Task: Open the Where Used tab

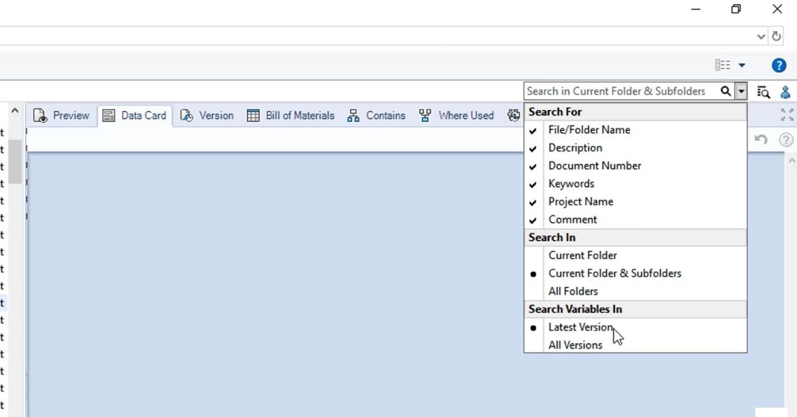Action: 457,116
